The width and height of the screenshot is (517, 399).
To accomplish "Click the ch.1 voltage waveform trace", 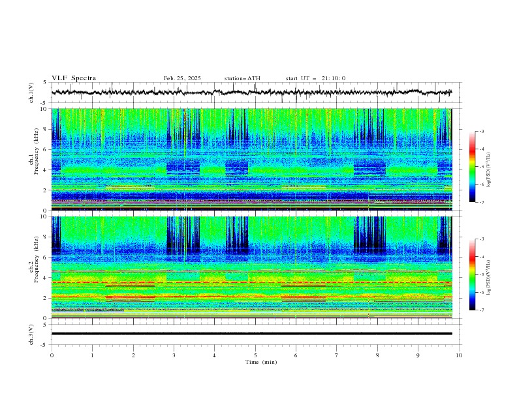I will click(251, 93).
